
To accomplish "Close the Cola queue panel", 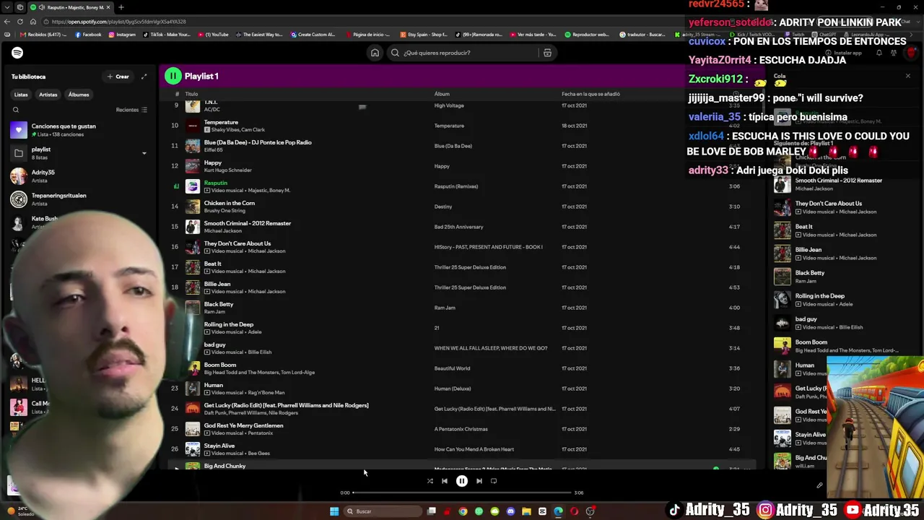I will pyautogui.click(x=908, y=76).
